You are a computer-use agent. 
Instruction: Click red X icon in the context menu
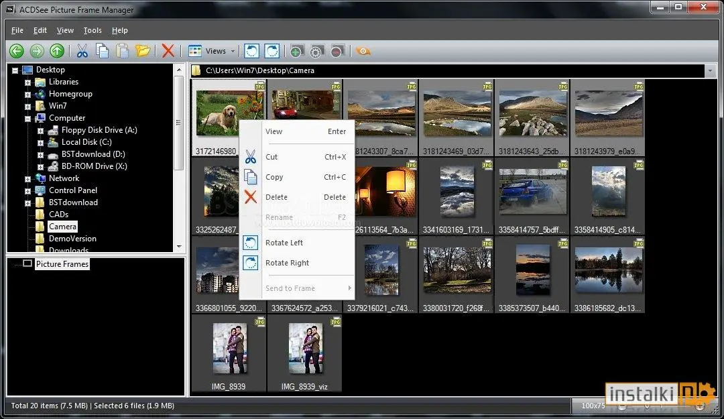250,197
